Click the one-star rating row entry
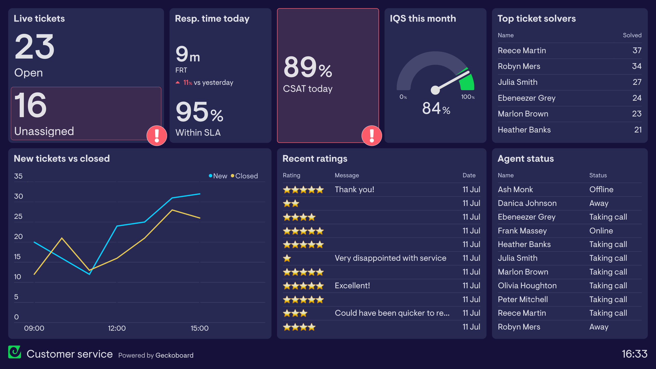656x369 pixels. pyautogui.click(x=378, y=258)
